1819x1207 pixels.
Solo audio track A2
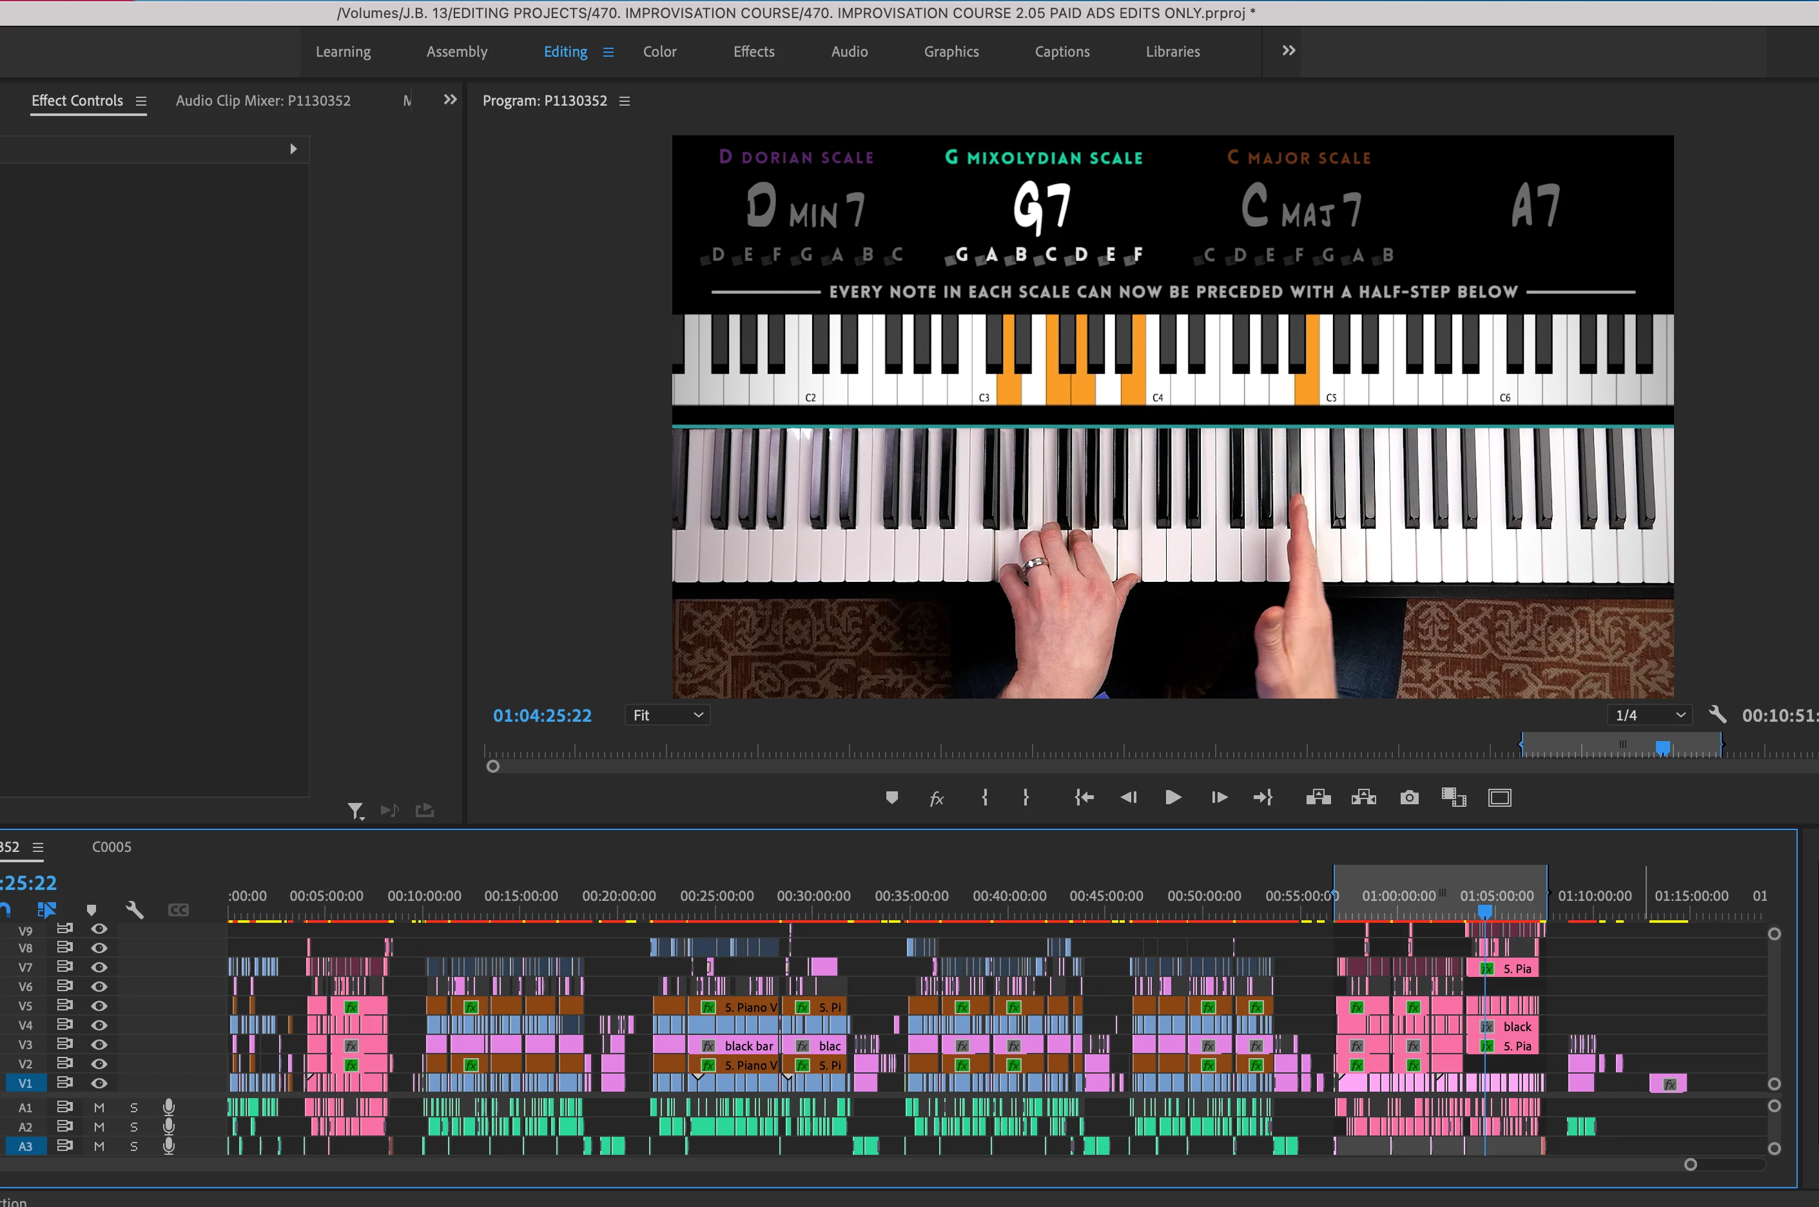(134, 1127)
